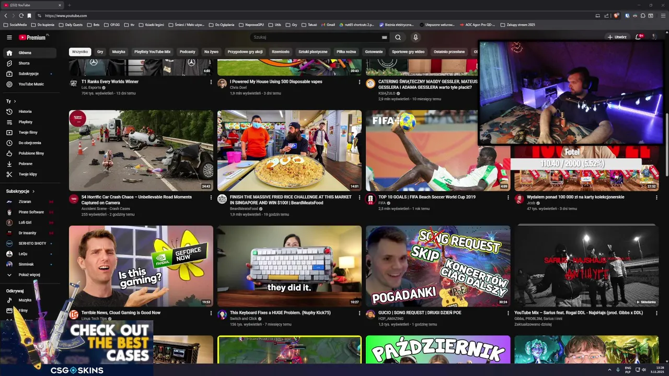Open Playlisty in the sidebar
The height and width of the screenshot is (376, 669).
(x=30, y=122)
